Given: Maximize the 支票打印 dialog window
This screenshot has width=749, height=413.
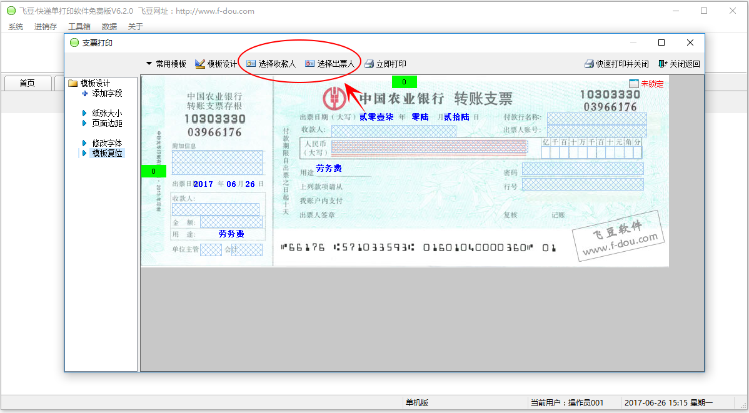Looking at the screenshot, I should (661, 42).
